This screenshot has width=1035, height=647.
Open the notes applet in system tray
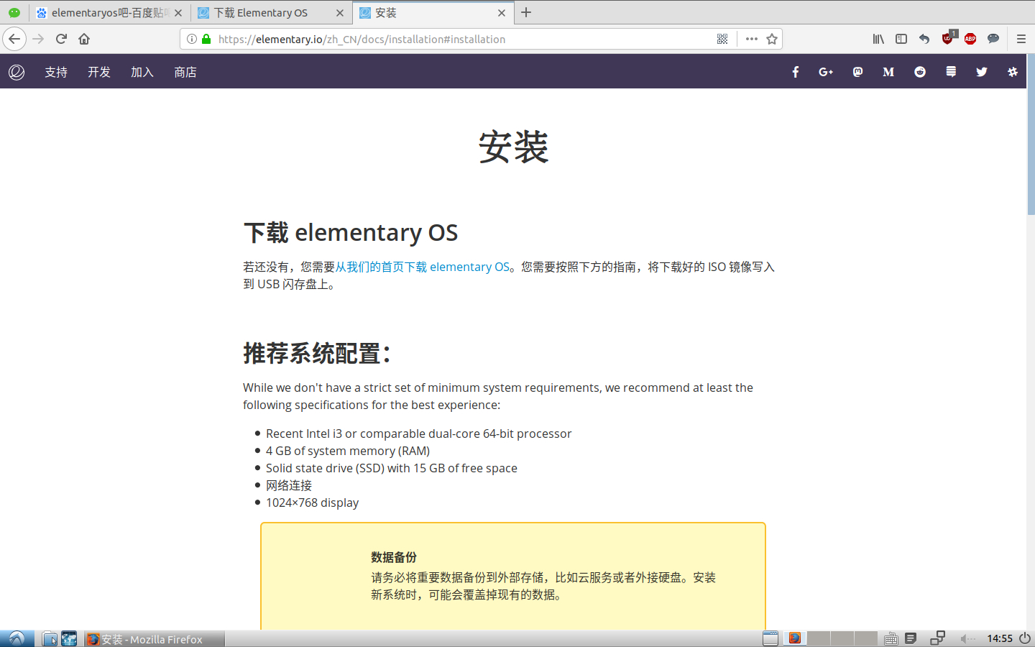(911, 638)
